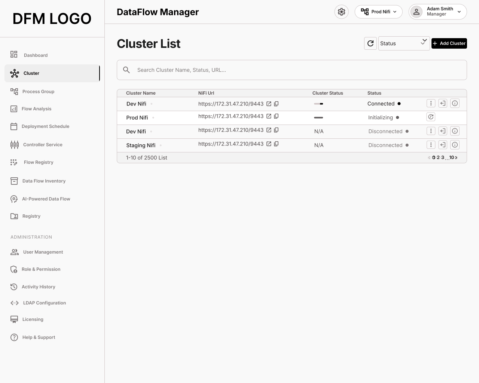Open settings via the gear icon
479x383 pixels.
click(x=341, y=12)
